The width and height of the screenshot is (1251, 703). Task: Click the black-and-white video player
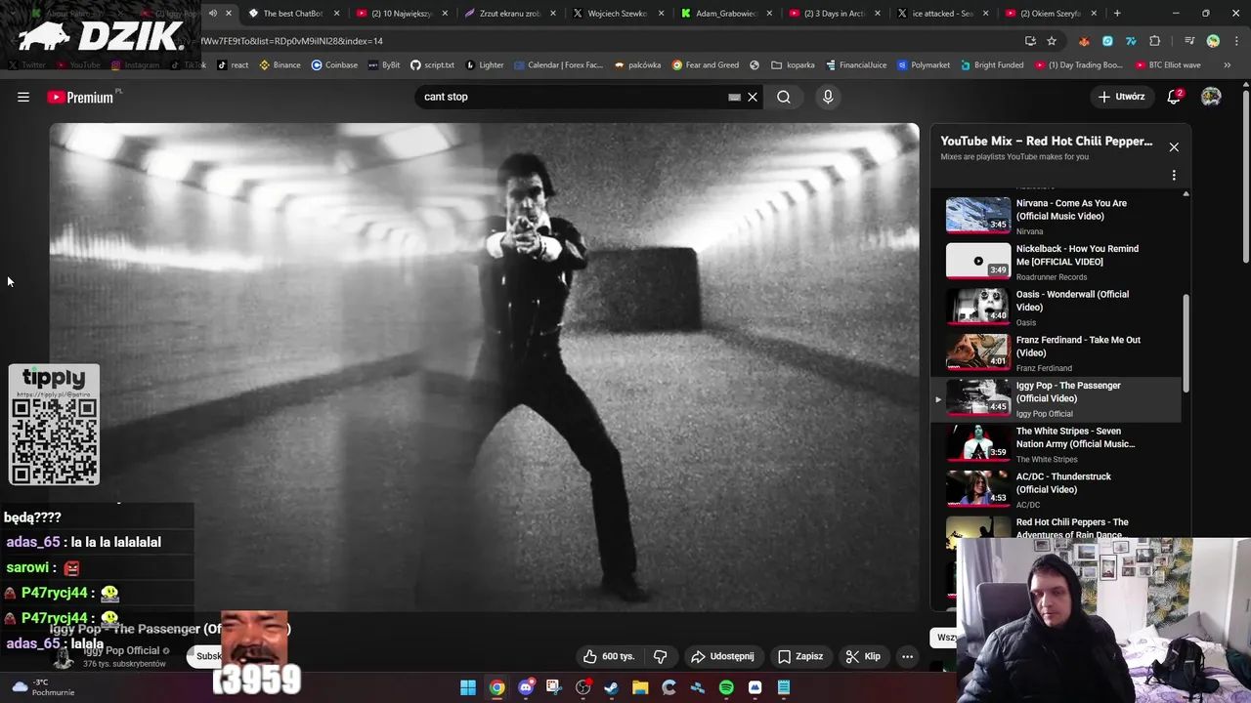click(x=485, y=366)
